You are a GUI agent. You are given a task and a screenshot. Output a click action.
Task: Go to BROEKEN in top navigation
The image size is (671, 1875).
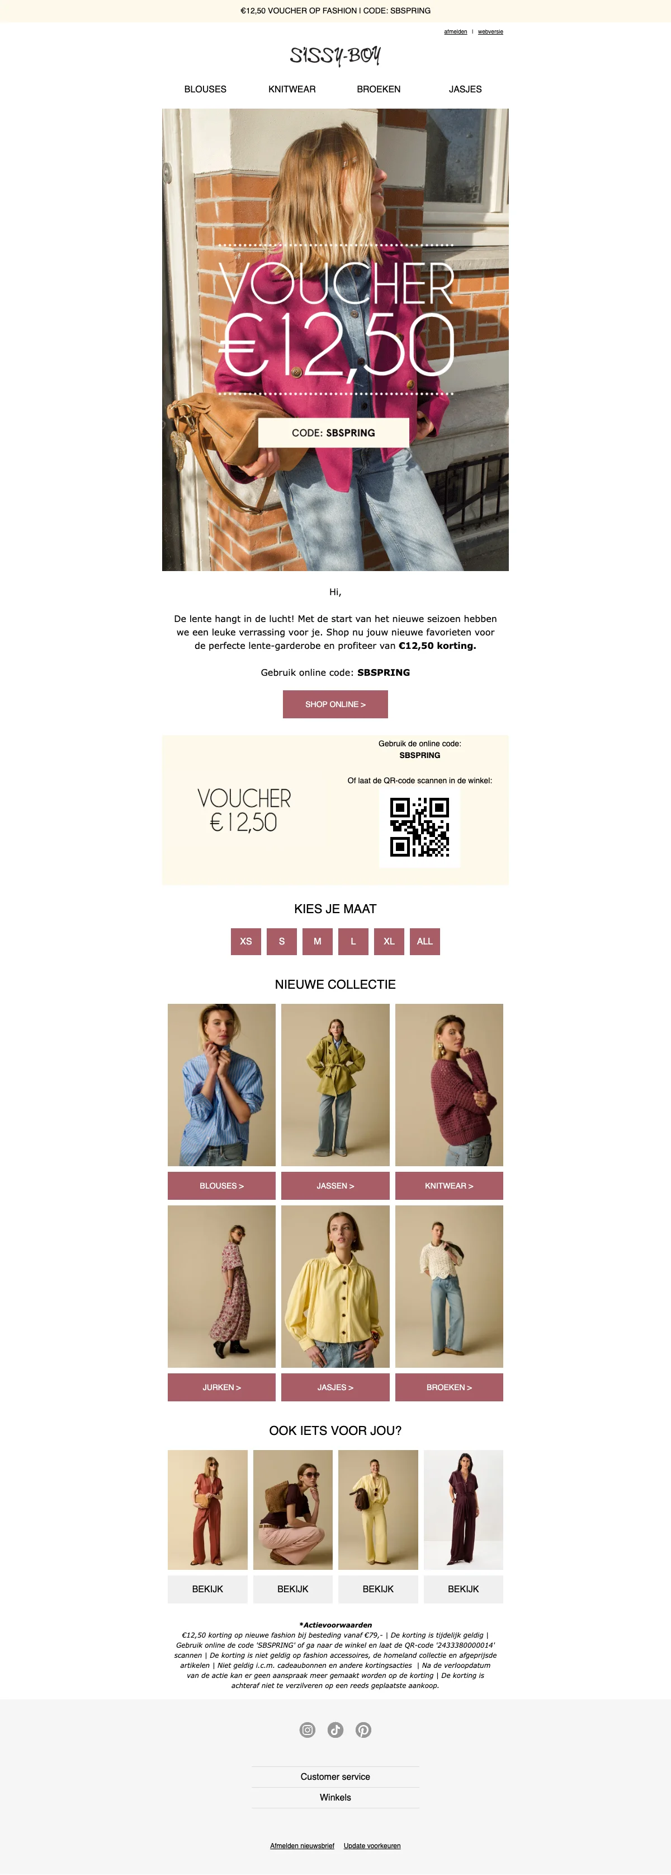[378, 89]
